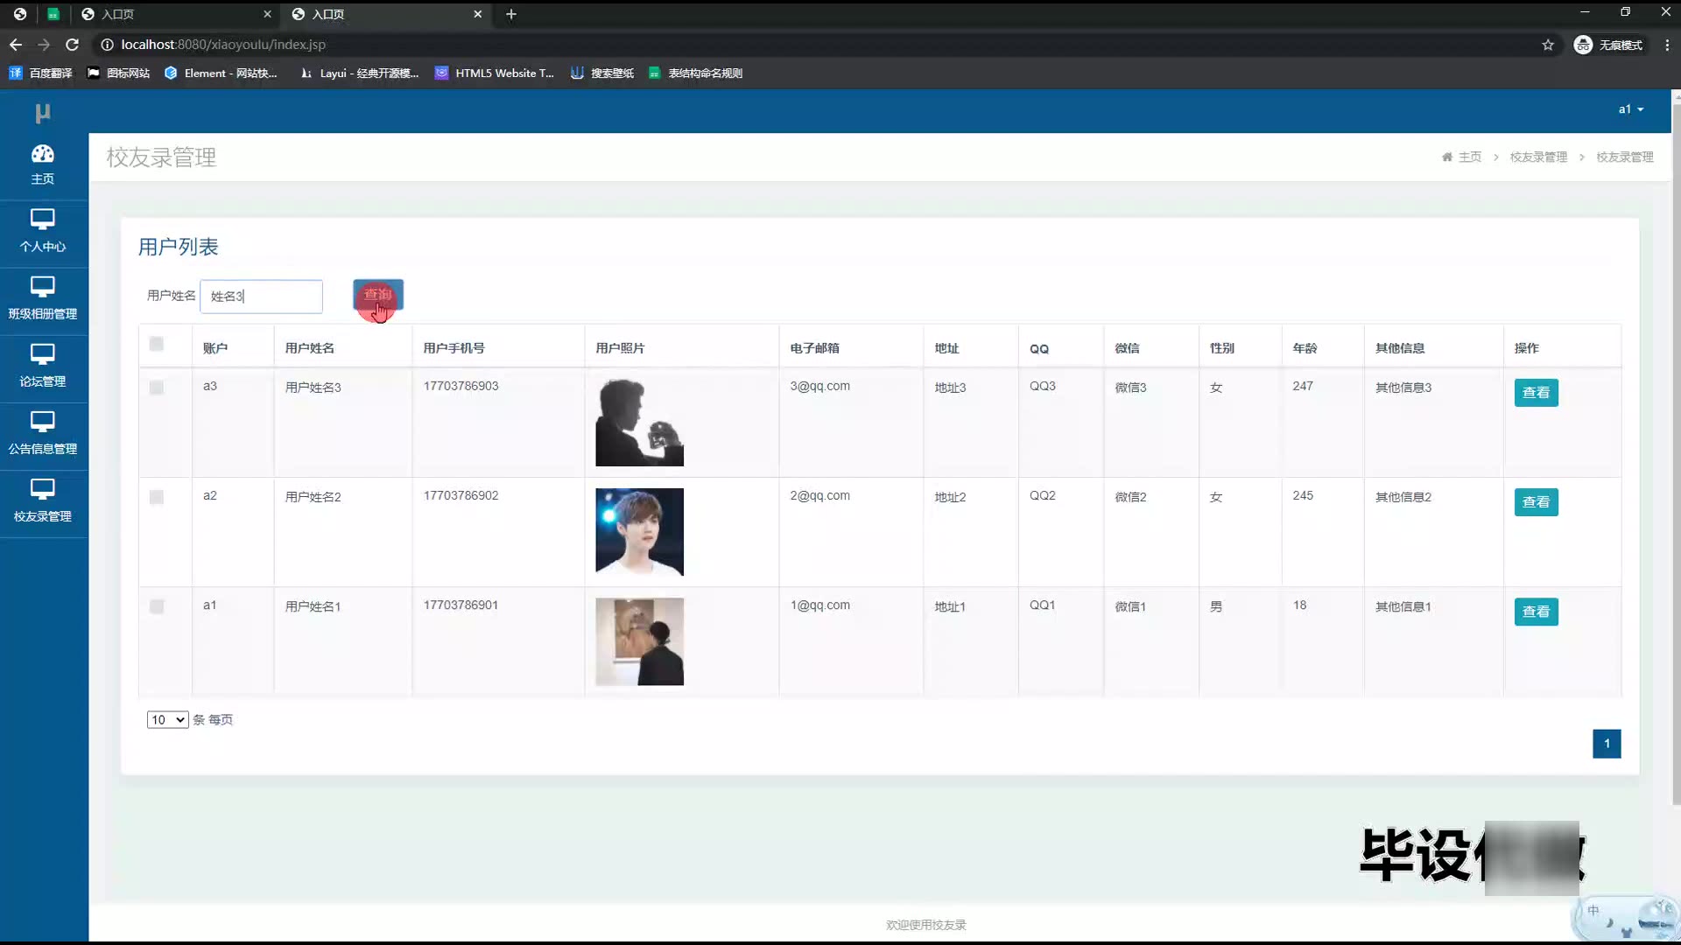Screen dimensions: 1681x945
Task: Click 查询 search button
Action: click(x=378, y=295)
